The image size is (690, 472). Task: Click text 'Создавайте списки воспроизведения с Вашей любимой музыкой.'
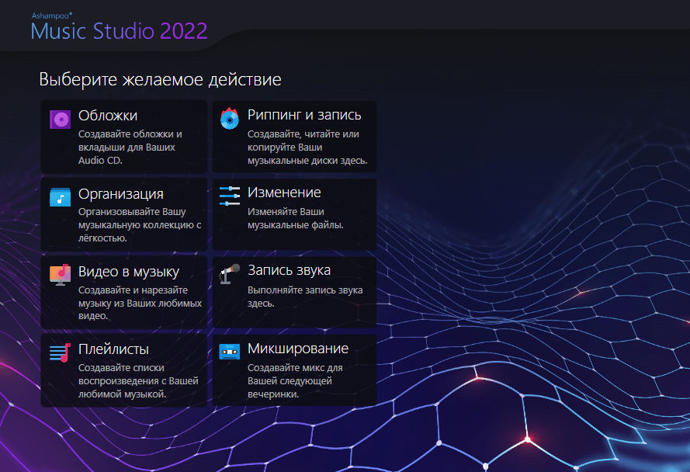tap(138, 380)
